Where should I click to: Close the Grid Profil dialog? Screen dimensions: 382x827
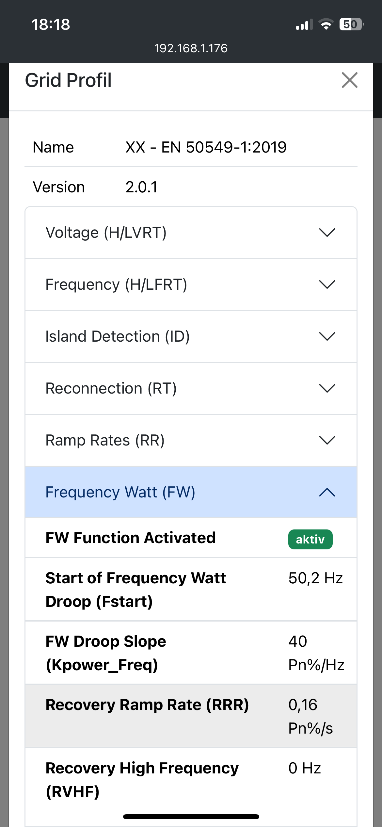(349, 80)
